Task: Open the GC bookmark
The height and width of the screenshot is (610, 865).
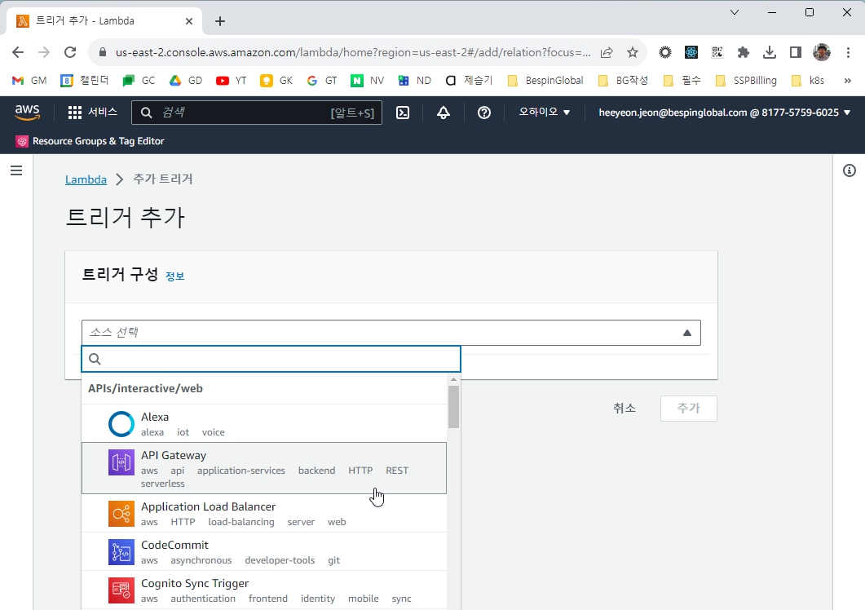Action: pos(139,81)
